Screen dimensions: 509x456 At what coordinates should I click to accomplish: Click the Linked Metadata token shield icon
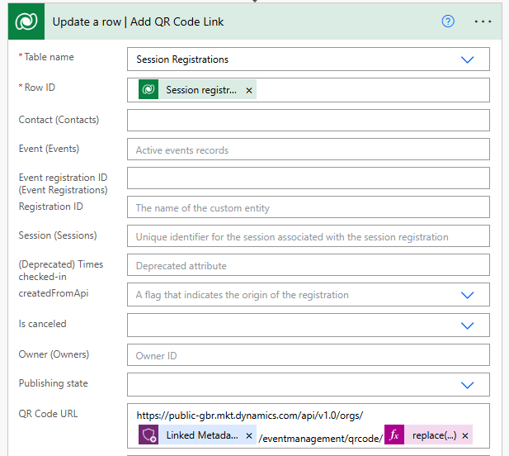148,435
